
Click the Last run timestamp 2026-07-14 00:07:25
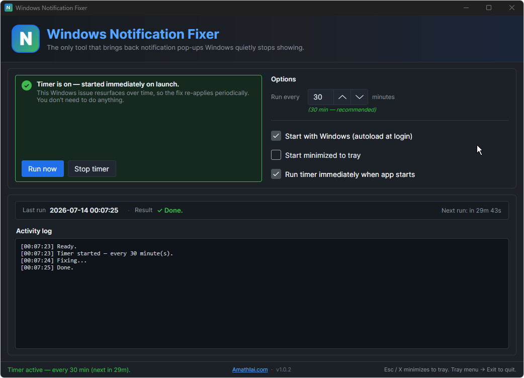84,211
